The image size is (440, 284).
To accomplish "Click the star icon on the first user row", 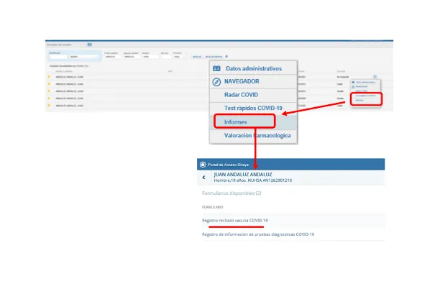I will [x=49, y=77].
